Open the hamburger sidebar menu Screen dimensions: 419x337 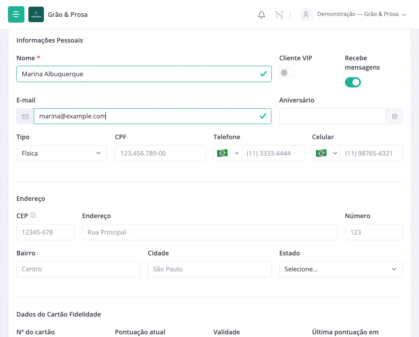coord(16,15)
